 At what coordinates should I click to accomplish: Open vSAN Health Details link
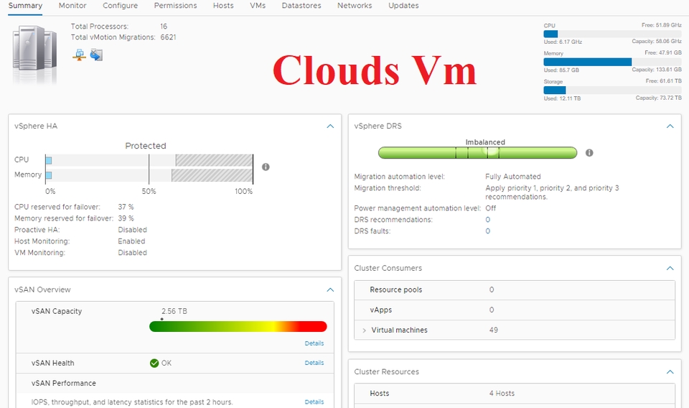(x=314, y=363)
